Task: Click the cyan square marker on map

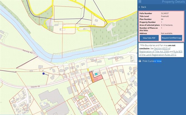Action: pyautogui.click(x=96, y=74)
